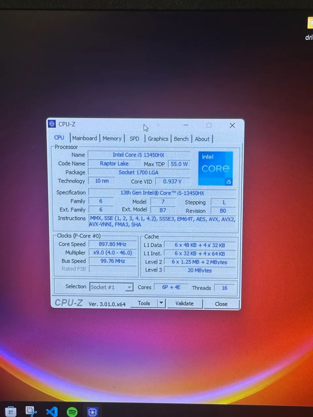
Task: Click the Core VID 0.937 V value
Action: pos(172,181)
